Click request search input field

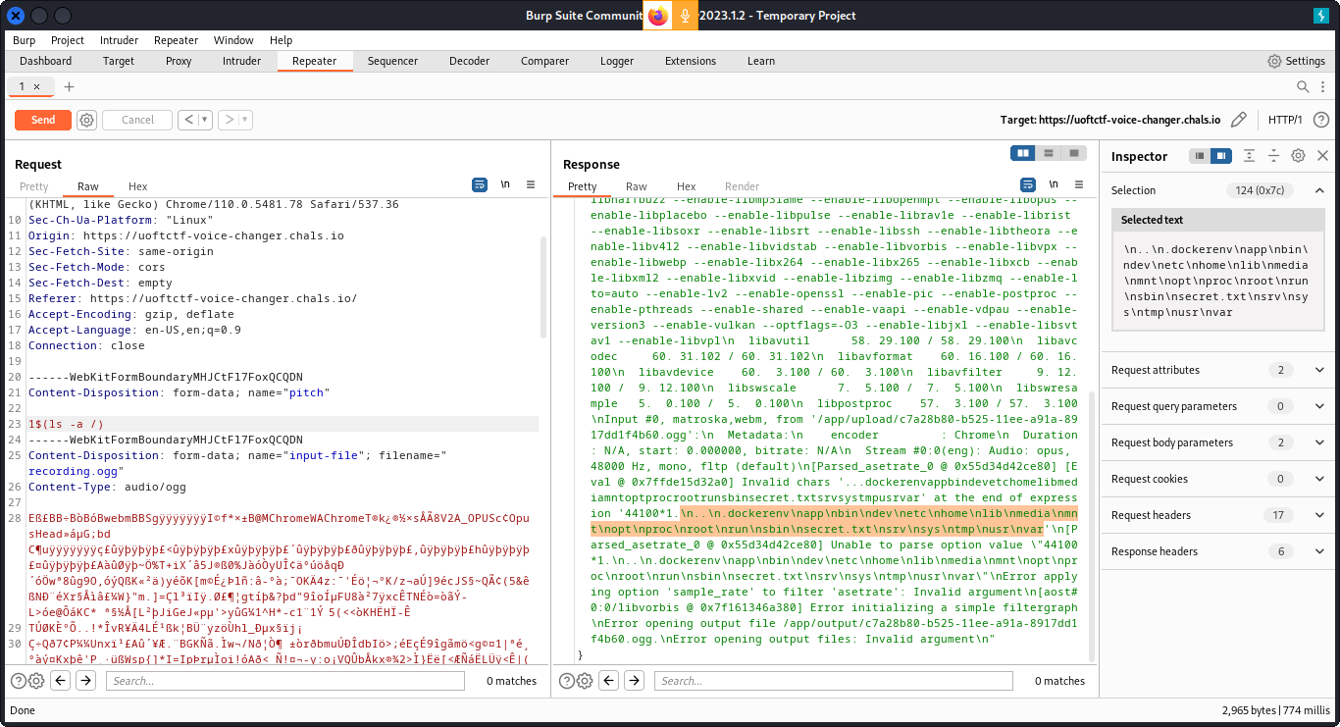pos(285,681)
